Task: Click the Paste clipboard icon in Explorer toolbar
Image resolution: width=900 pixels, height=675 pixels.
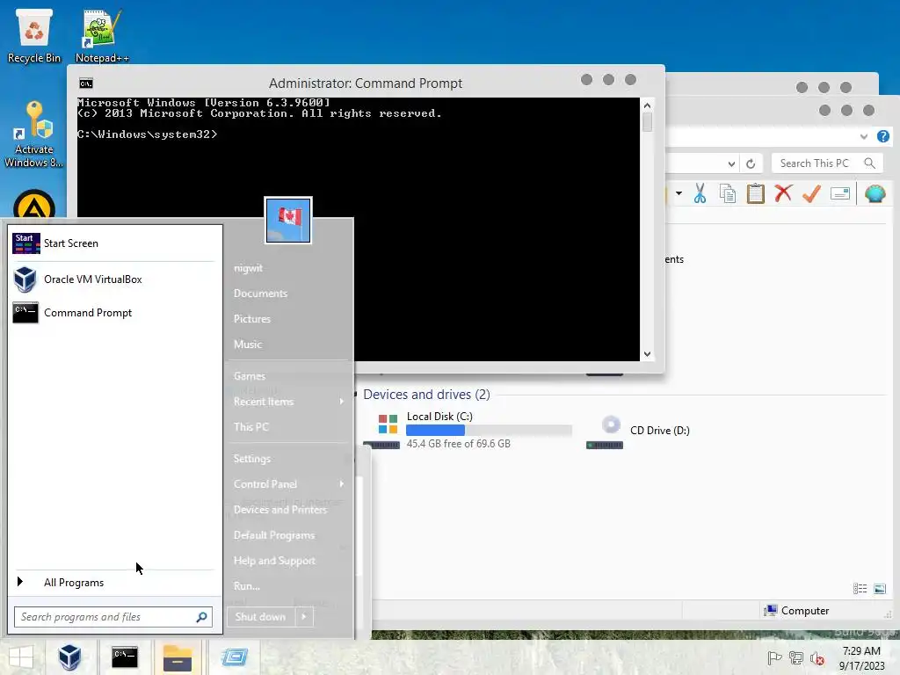Action: 755,194
